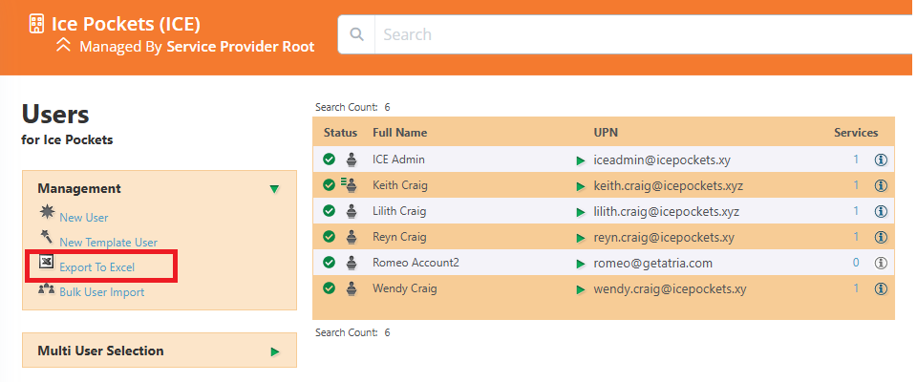Click the user type icon for ICE Admin

352,160
